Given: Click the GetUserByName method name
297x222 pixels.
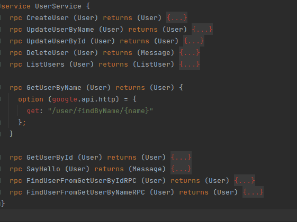Looking at the screenshot, I should 54,88.
